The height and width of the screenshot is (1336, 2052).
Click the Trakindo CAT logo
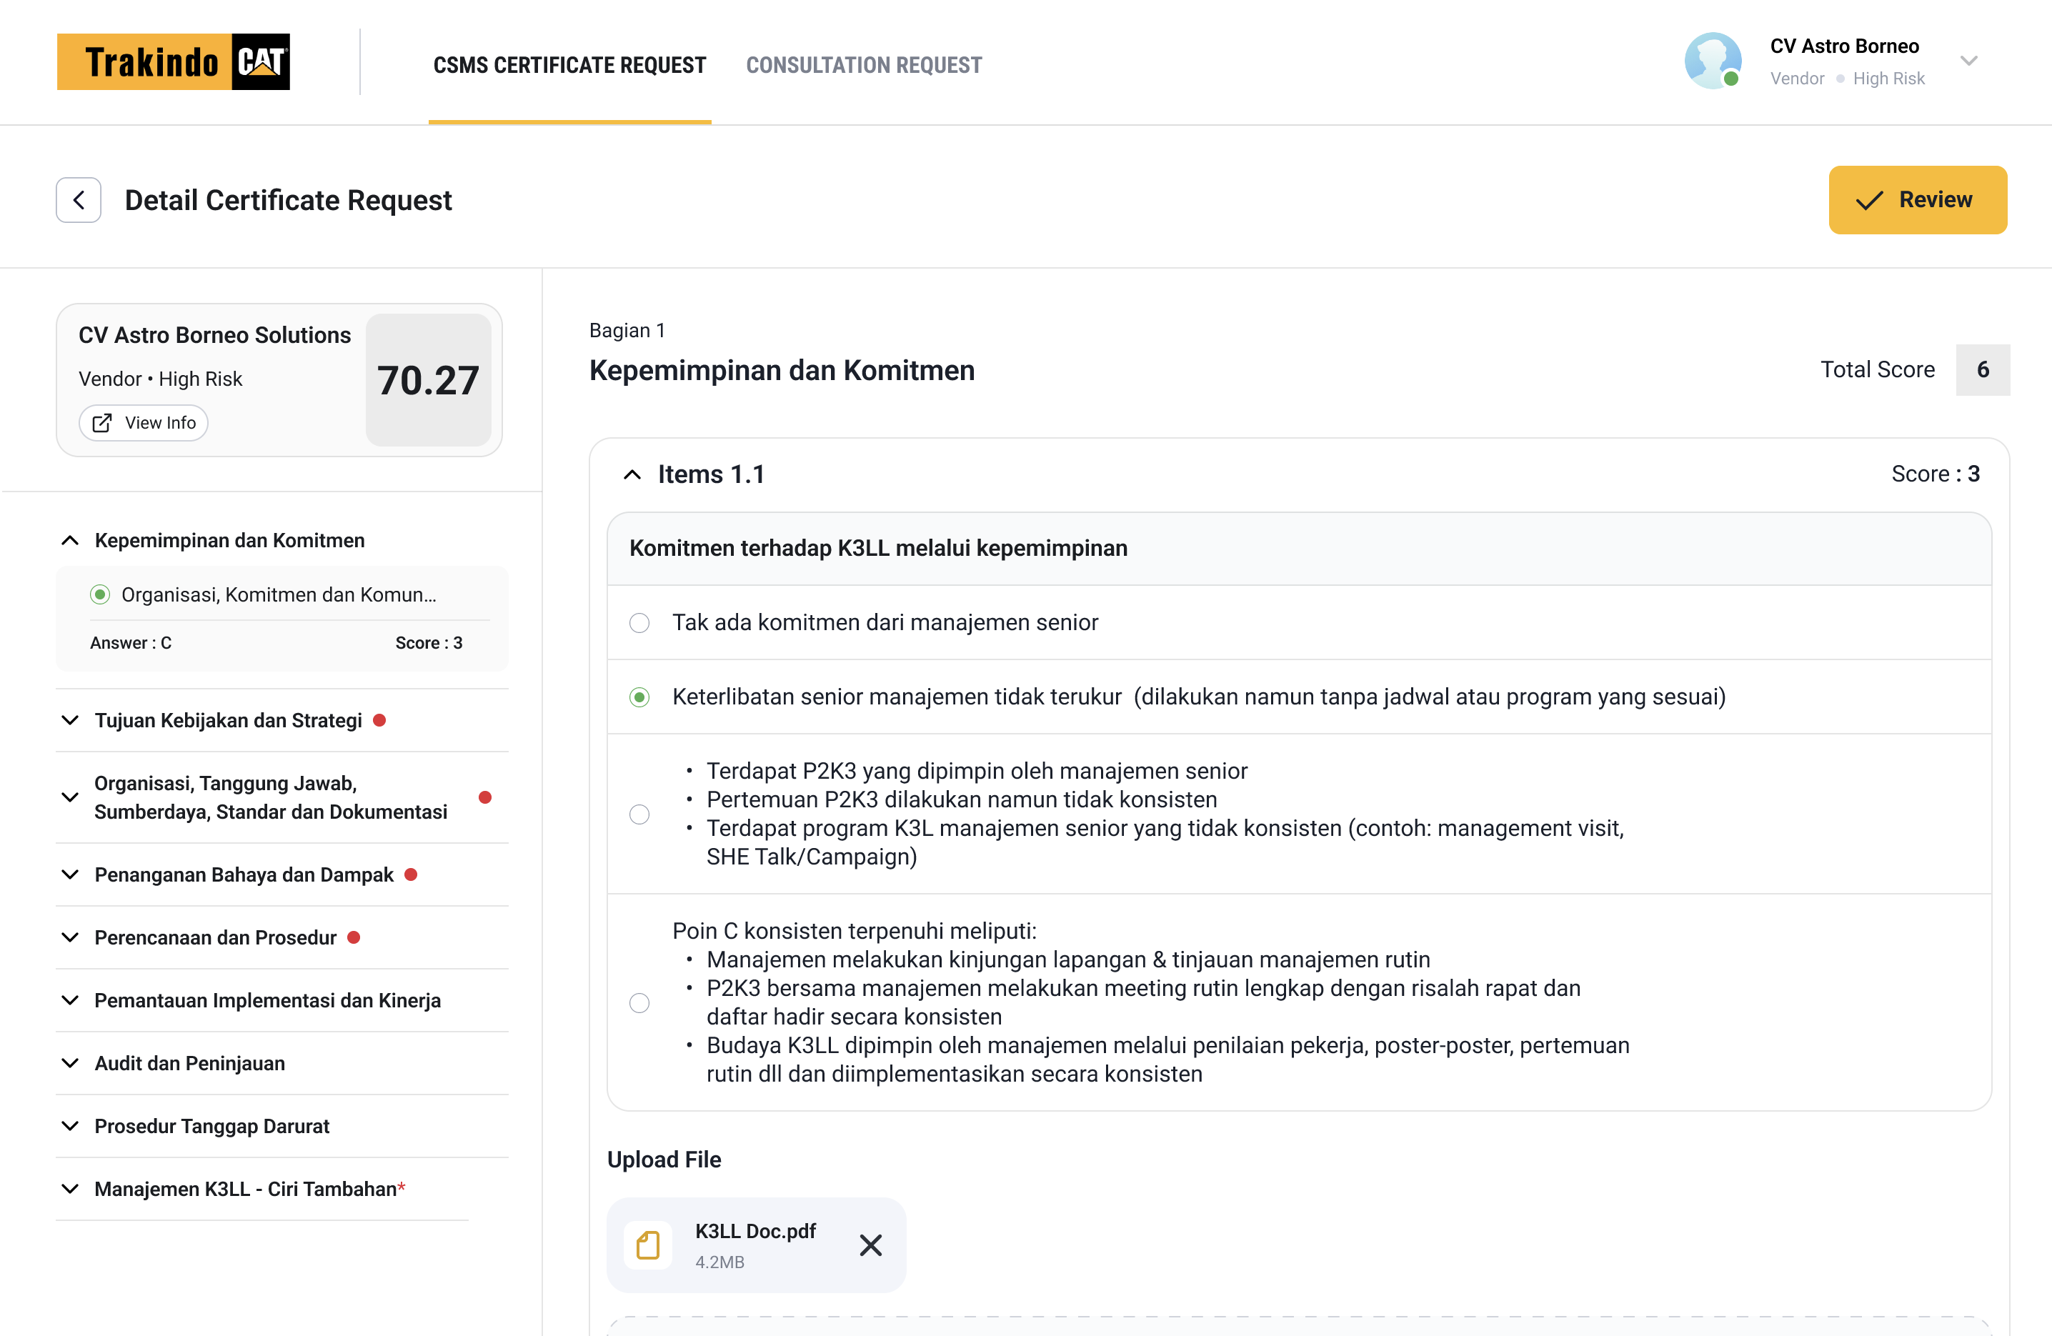174,62
